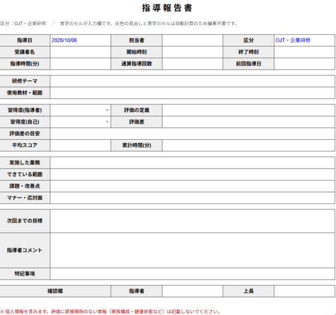Select the 終了時刻 header label

point(248,52)
